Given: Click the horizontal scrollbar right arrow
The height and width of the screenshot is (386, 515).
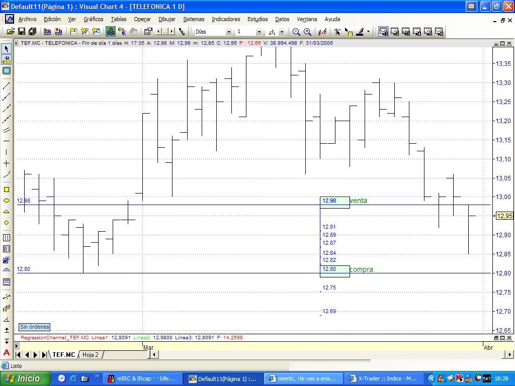Looking at the screenshot, I should (510, 354).
